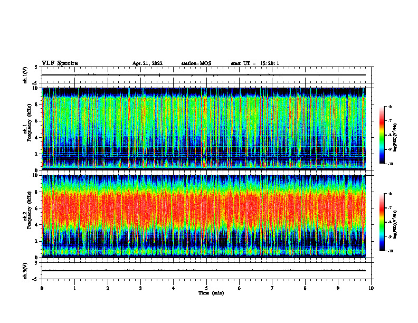Click the ch.1 frequency spectrogram panel

(x=204, y=129)
